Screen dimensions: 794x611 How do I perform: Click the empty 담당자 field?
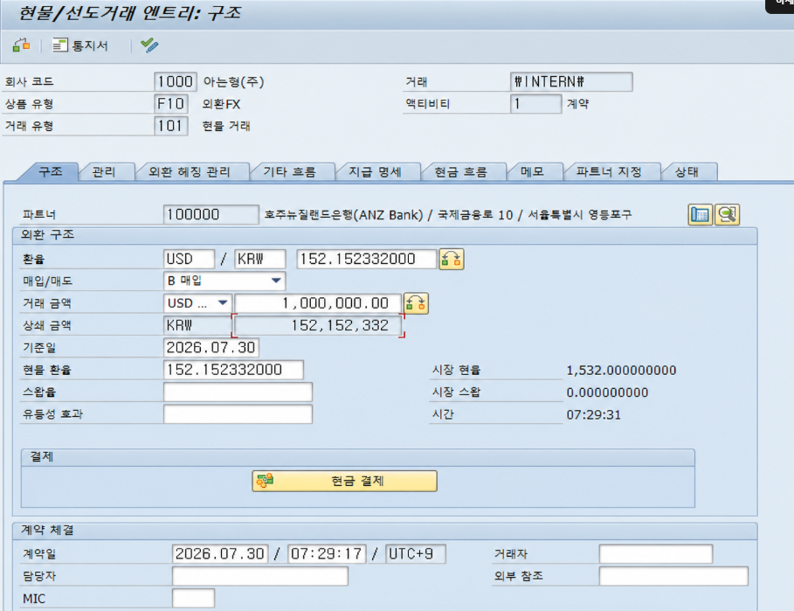[260, 576]
